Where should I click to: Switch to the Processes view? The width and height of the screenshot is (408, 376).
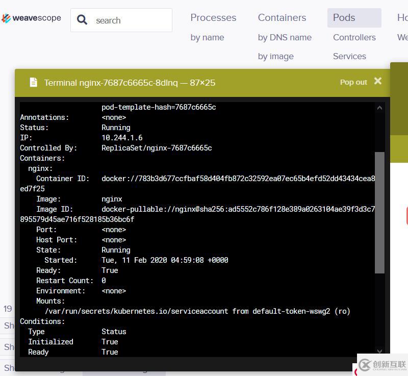coord(213,17)
